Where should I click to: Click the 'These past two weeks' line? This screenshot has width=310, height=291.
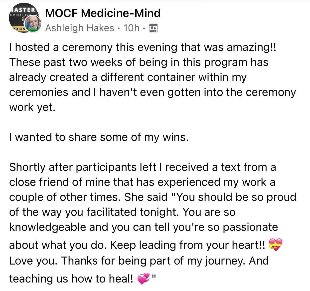[x=139, y=62]
